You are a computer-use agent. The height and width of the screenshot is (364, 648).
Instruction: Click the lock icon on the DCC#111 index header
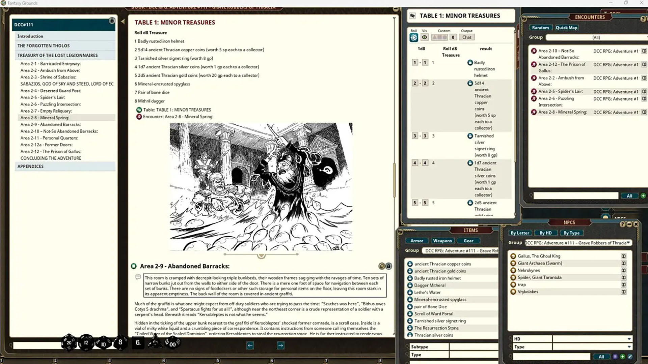[112, 21]
